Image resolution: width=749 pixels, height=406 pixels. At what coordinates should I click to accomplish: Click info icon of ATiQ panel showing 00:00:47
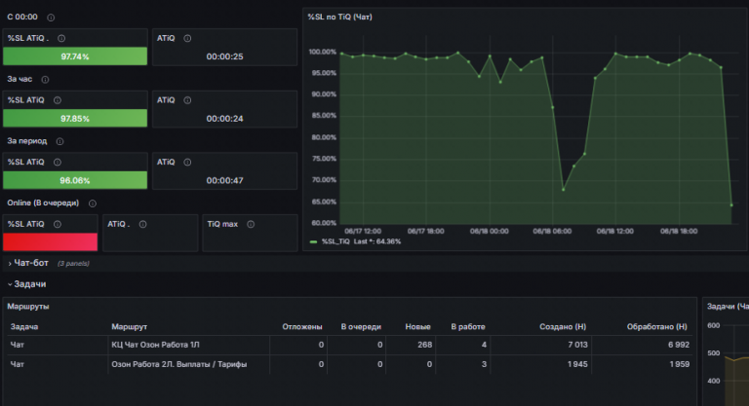click(x=187, y=163)
